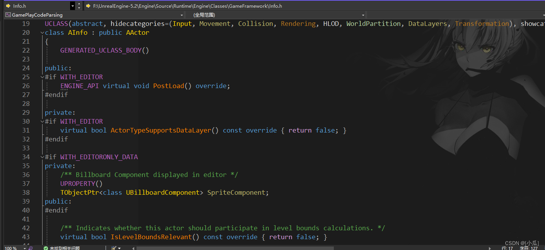The height and width of the screenshot is (250, 545).
Task: Click the Billboard Component comment on line 36
Action: pos(149,175)
